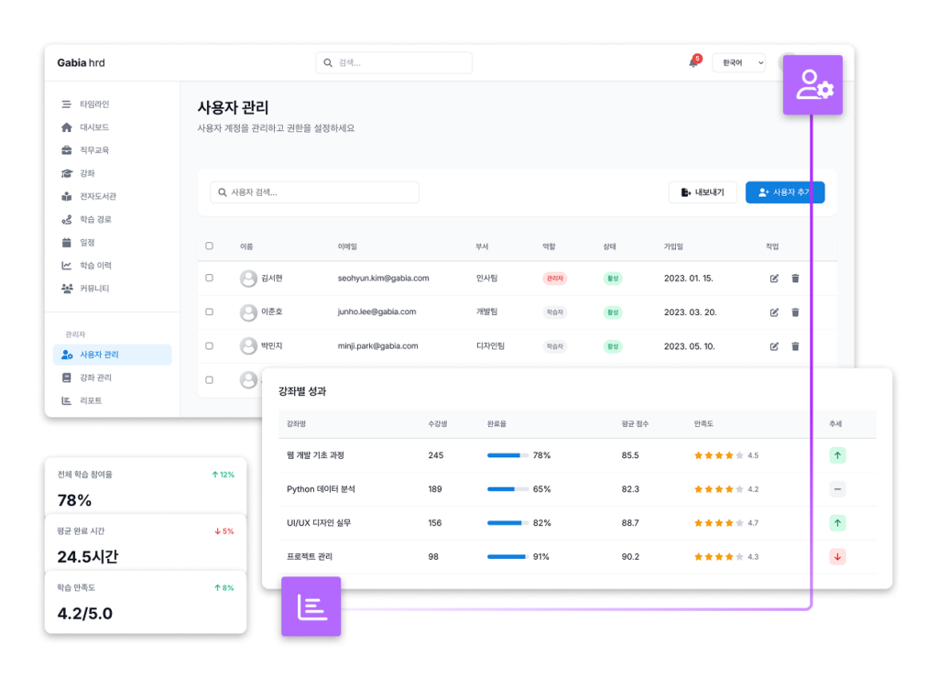Screen dimensions: 938x678
Task: Delete user 이준호 with trash icon
Action: [795, 312]
